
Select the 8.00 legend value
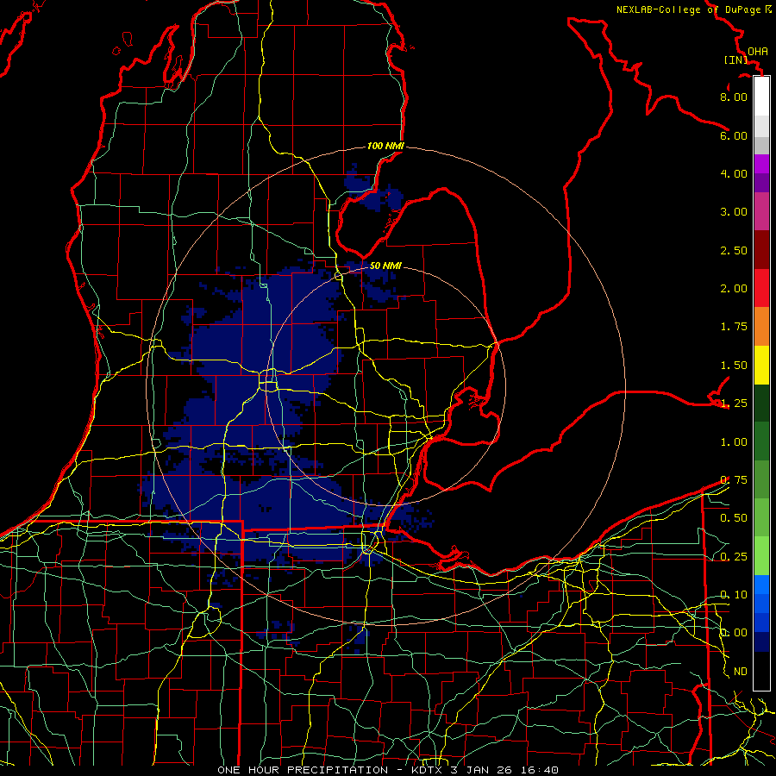pos(734,97)
